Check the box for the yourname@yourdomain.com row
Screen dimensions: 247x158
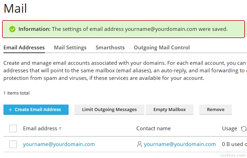click(x=13, y=144)
